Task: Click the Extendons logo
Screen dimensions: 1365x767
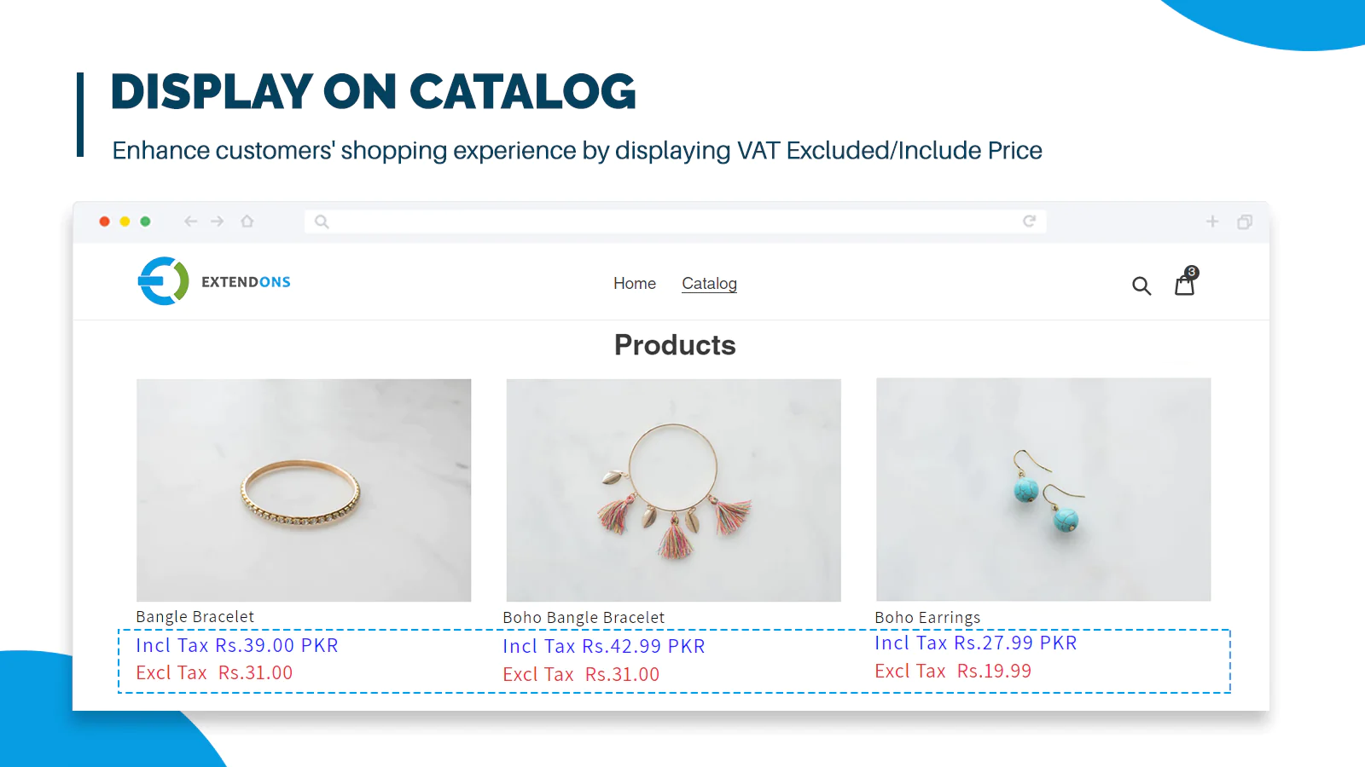Action: (214, 281)
